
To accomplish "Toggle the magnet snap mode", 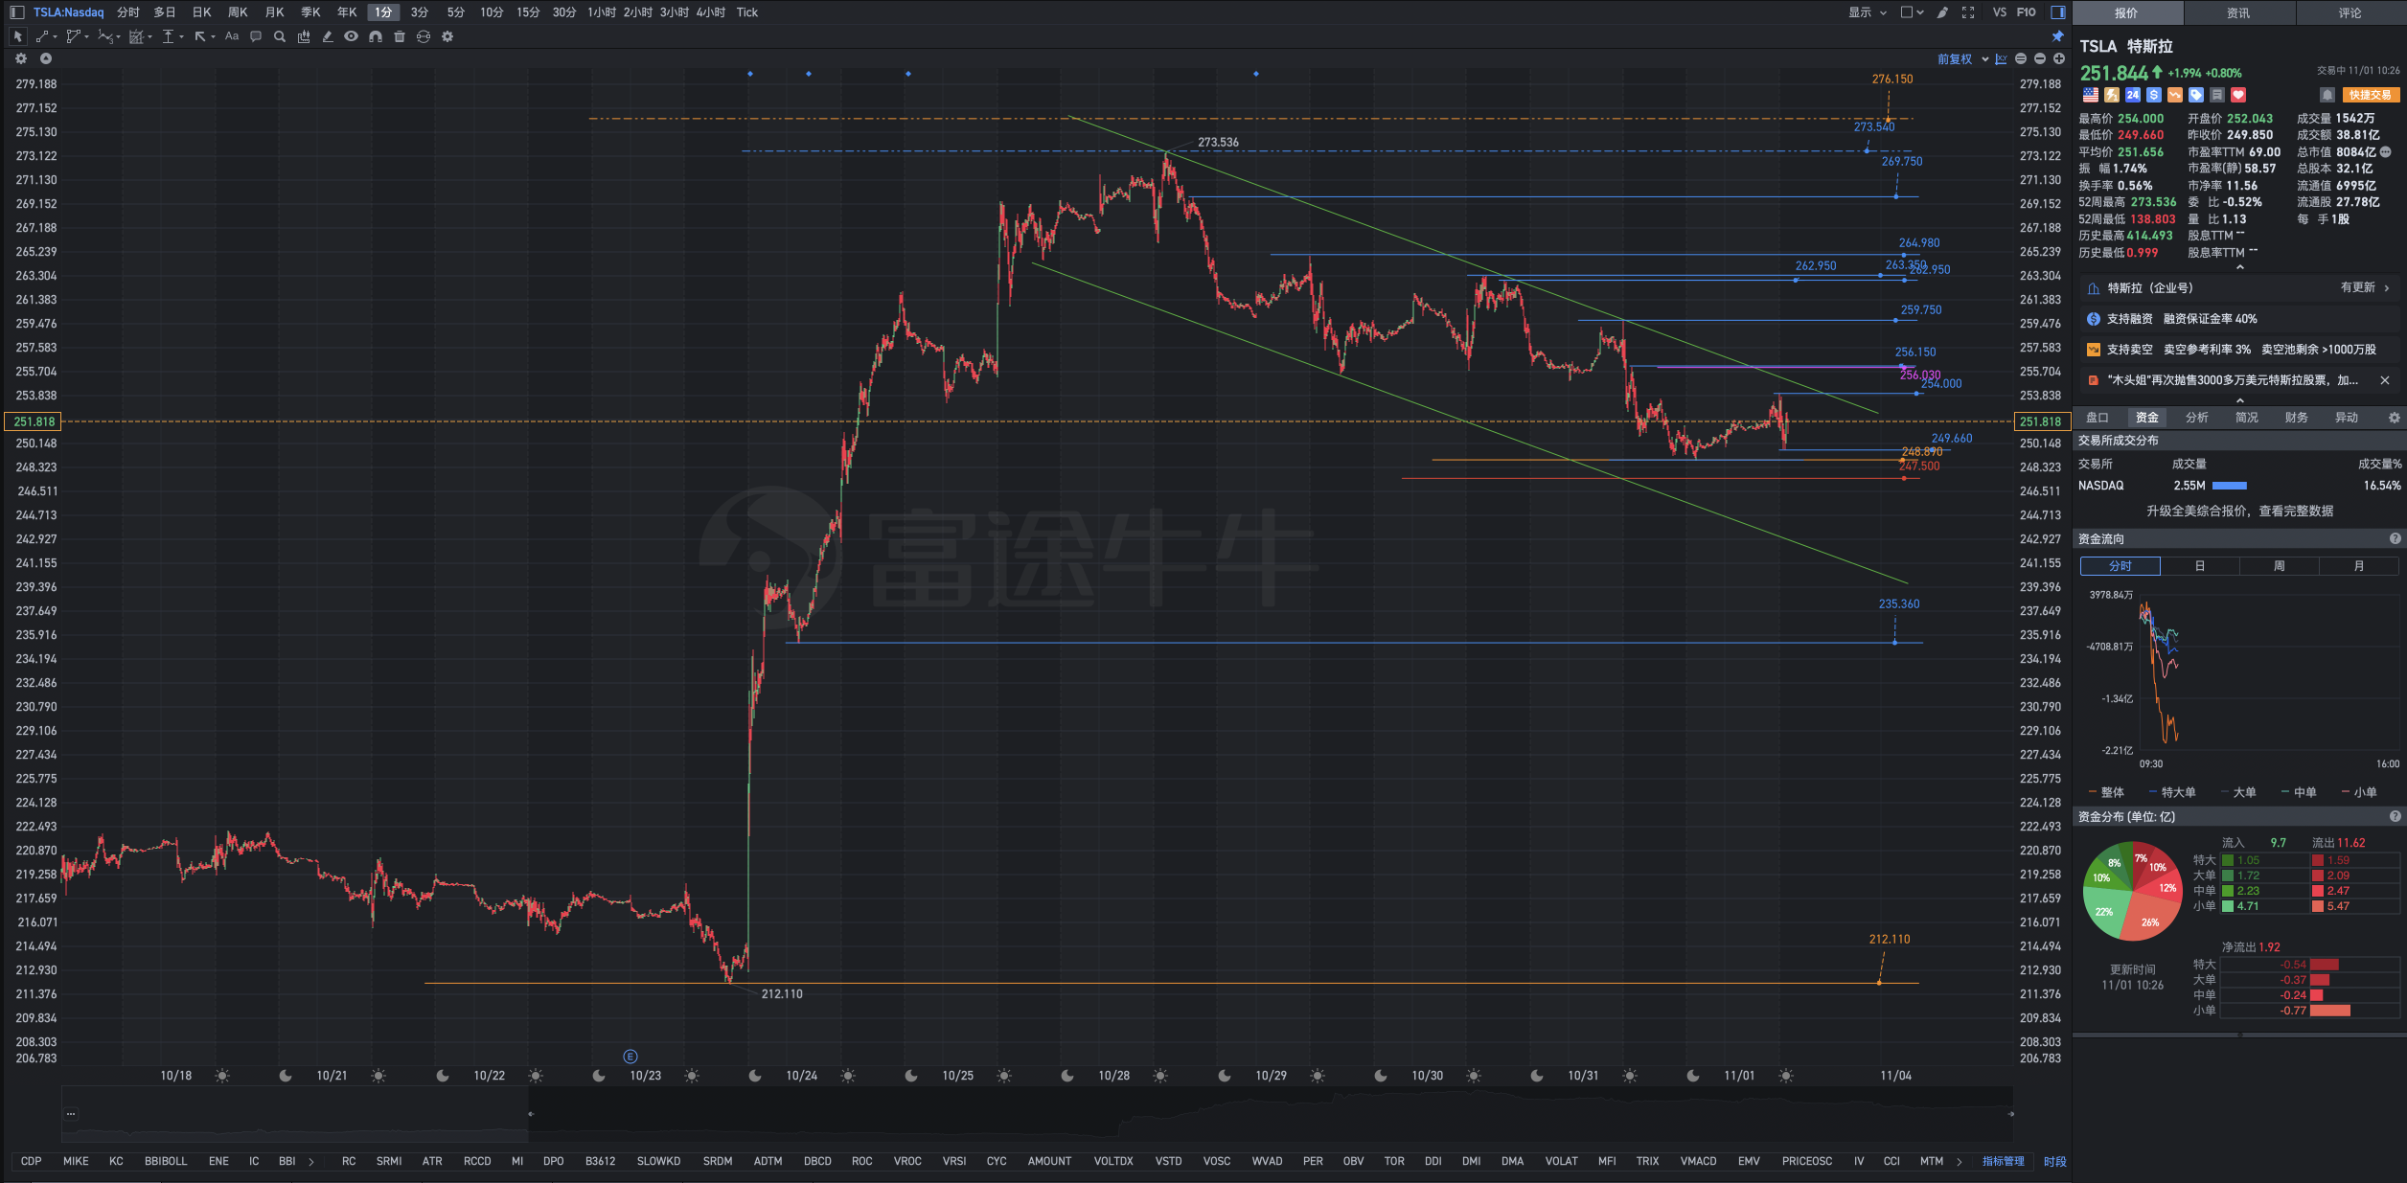I will coord(376,36).
